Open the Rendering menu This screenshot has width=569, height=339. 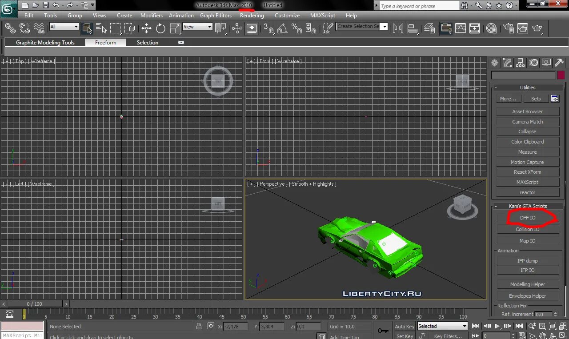point(252,15)
